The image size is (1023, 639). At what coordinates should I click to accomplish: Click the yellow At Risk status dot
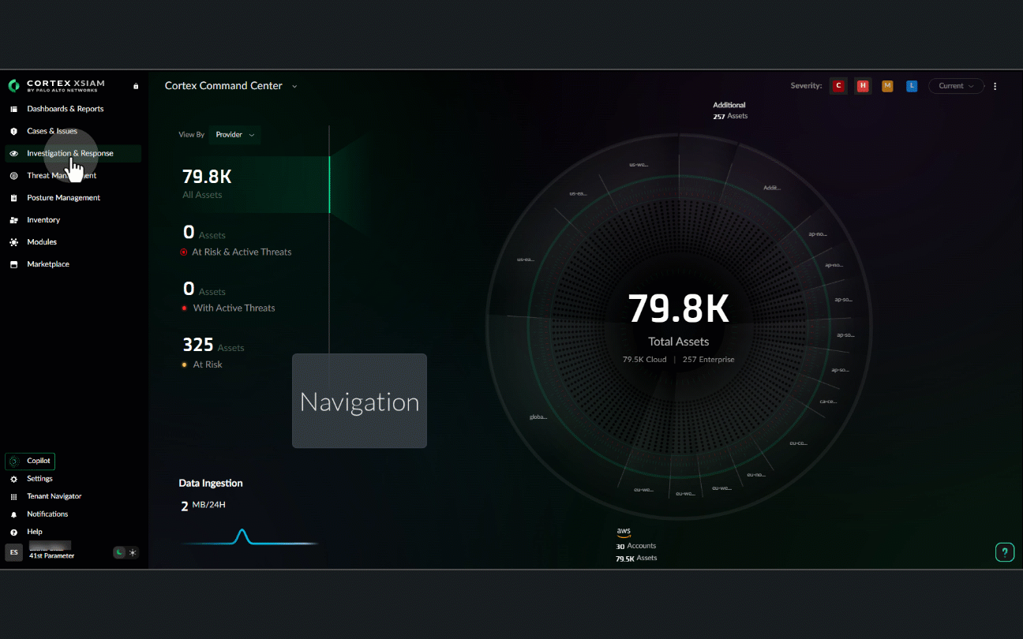185,364
